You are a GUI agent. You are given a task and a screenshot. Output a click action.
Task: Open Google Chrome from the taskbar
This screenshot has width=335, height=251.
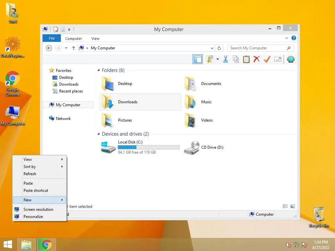click(47, 244)
